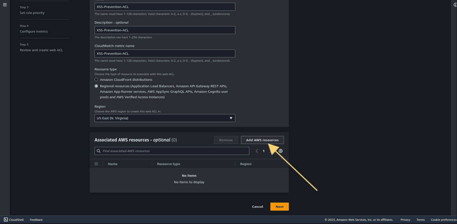Select the Amazon CloudFront distributions radio button
Image resolution: width=457 pixels, height=224 pixels.
(96, 79)
